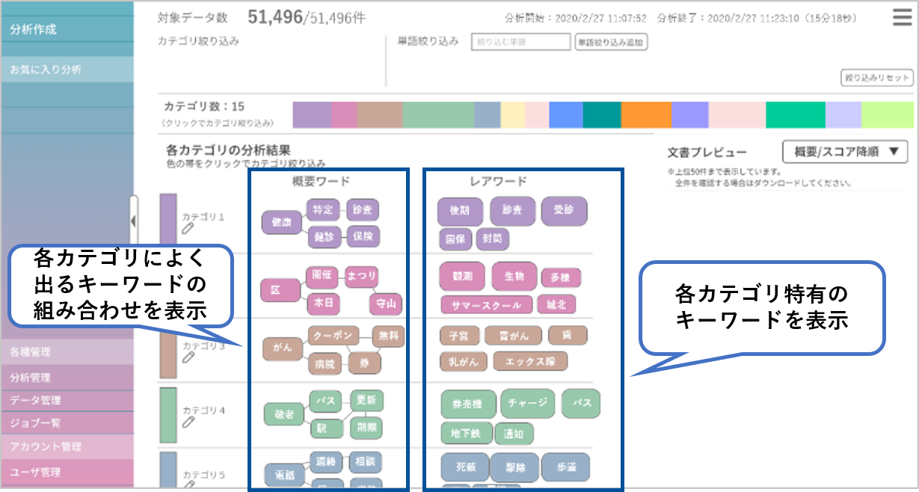Screen dimensions: 919x492
Task: Click the 健診 keyword tag
Action: point(323,236)
